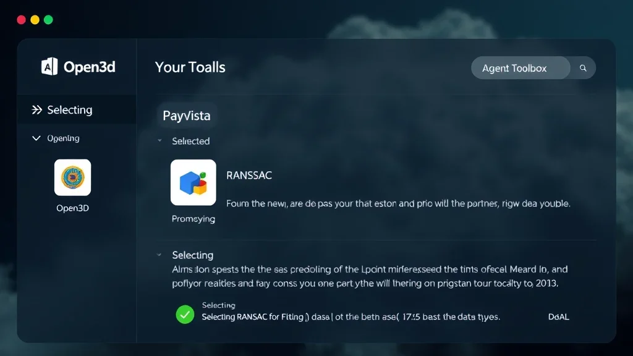This screenshot has height=356, width=633.
Task: Toggle the Selected item state
Action: click(x=192, y=141)
